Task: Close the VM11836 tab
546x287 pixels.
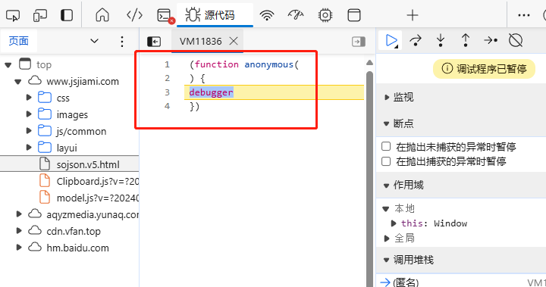Action: tap(234, 42)
